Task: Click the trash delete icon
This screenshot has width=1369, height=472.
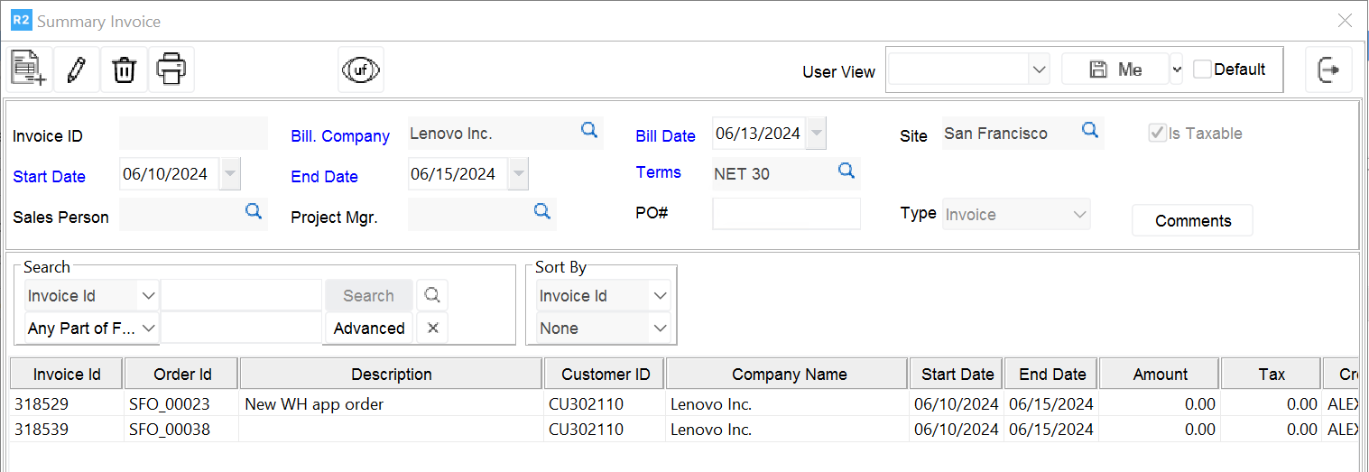Action: coord(124,69)
